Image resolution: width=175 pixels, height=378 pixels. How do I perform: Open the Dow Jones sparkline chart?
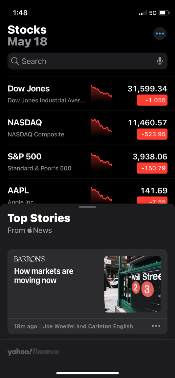[102, 94]
